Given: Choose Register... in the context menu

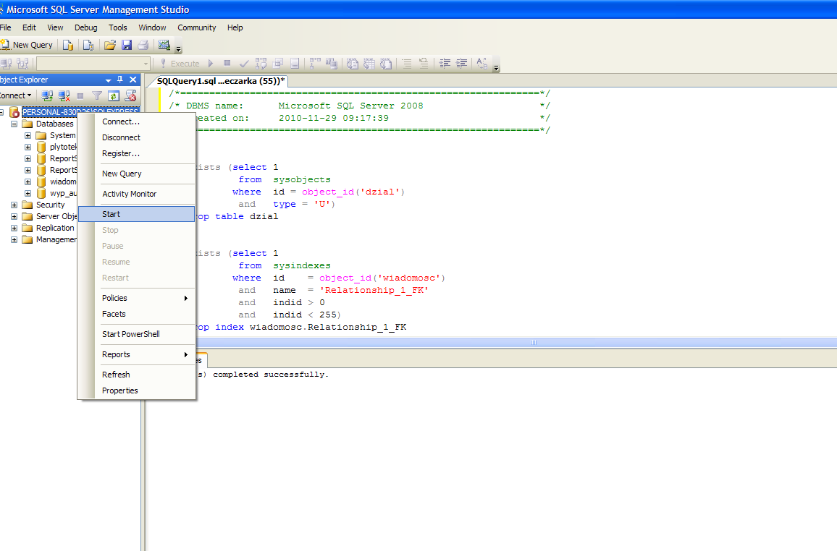Looking at the screenshot, I should (x=137, y=153).
